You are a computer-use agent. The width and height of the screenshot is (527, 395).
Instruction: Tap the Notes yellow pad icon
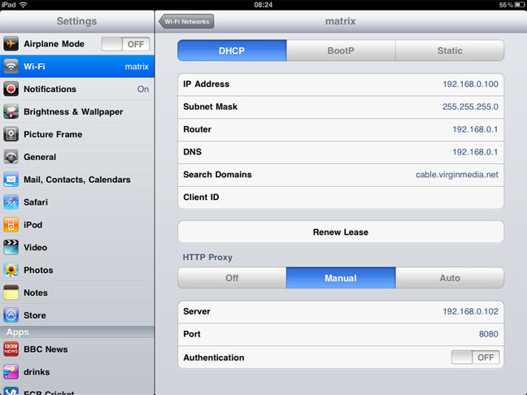(x=11, y=293)
